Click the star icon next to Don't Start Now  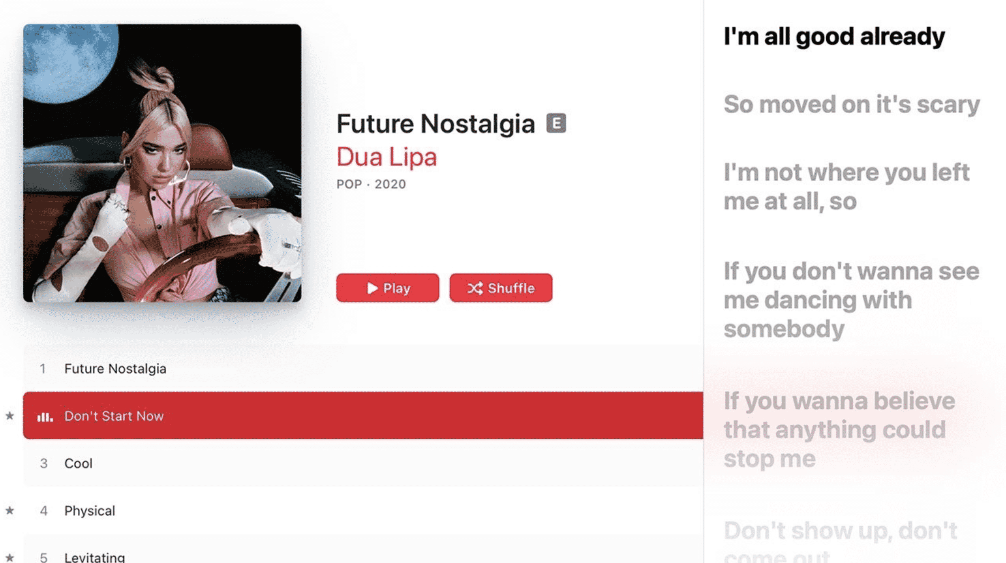click(9, 416)
